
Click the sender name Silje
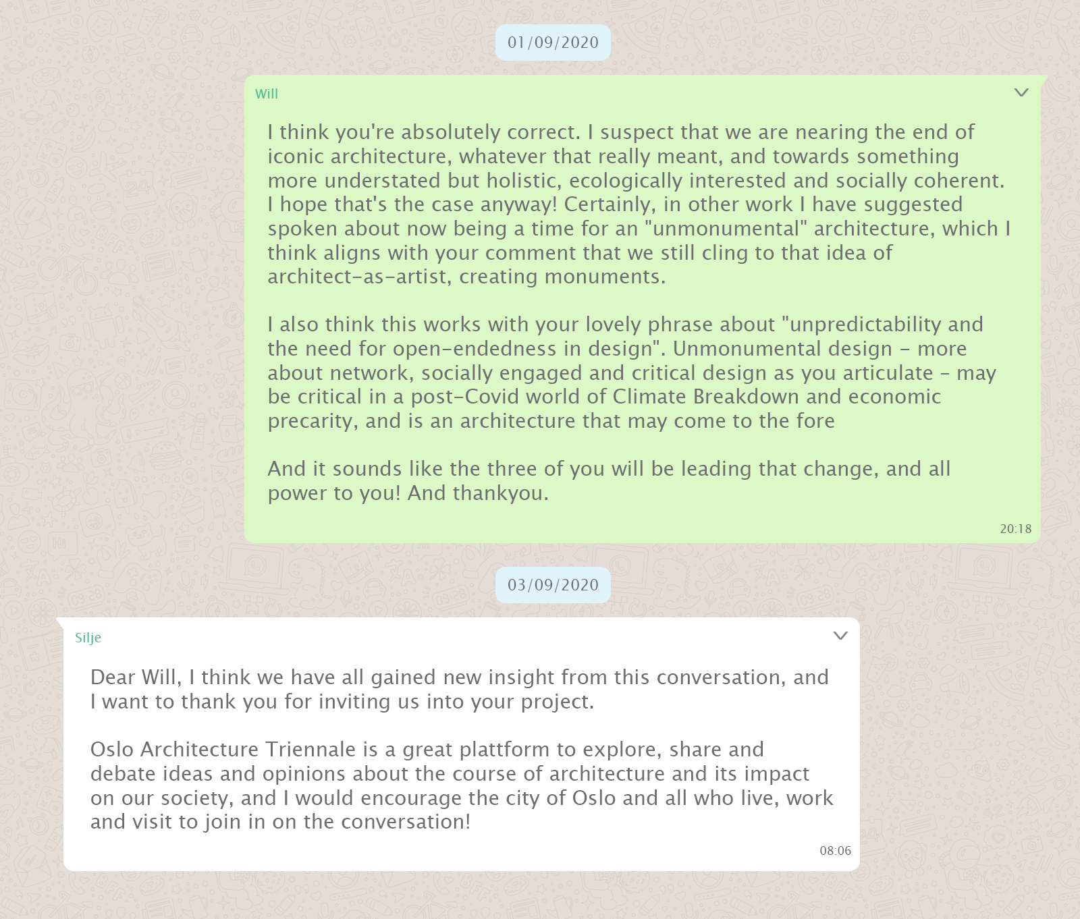[x=88, y=638]
